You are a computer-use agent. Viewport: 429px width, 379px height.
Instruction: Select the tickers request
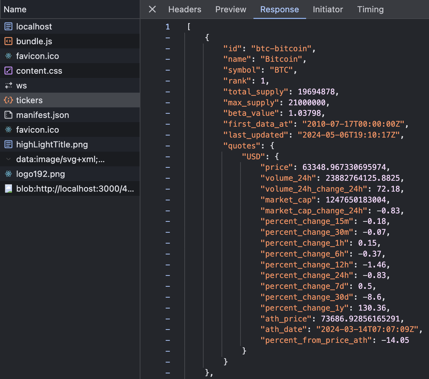(70, 100)
